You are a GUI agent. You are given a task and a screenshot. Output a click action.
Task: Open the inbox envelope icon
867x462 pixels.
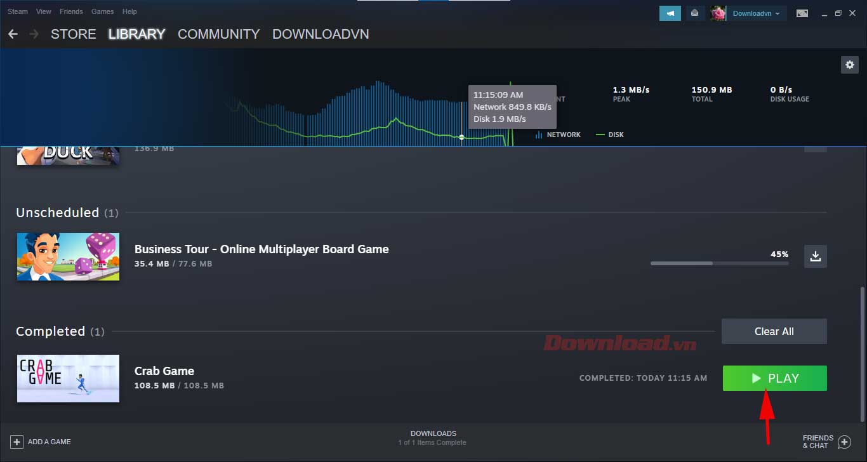695,13
